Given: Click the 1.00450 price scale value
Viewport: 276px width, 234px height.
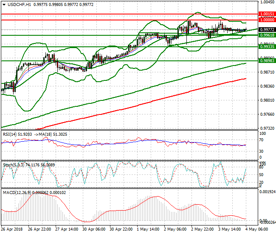Looking at the screenshot, I should [267, 2].
